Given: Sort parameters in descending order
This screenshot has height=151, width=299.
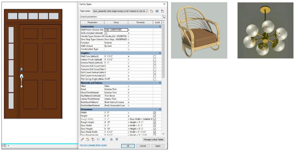Looking at the screenshot, I should pos(117,139).
